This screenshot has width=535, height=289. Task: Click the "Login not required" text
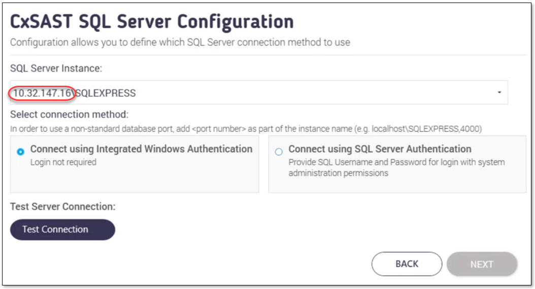[63, 162]
